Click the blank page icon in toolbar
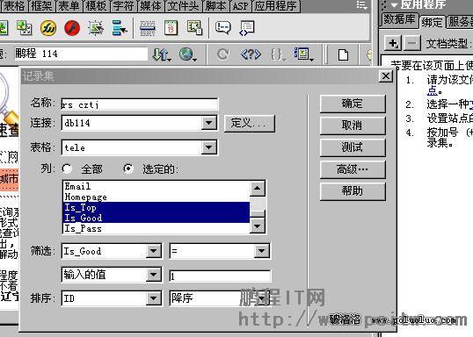Image resolution: width=473 pixels, height=337 pixels. pyautogui.click(x=343, y=55)
